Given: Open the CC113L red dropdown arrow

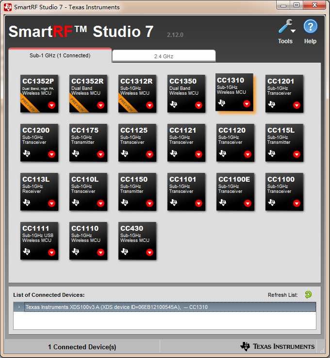Looking at the screenshot, I should (x=51, y=203).
